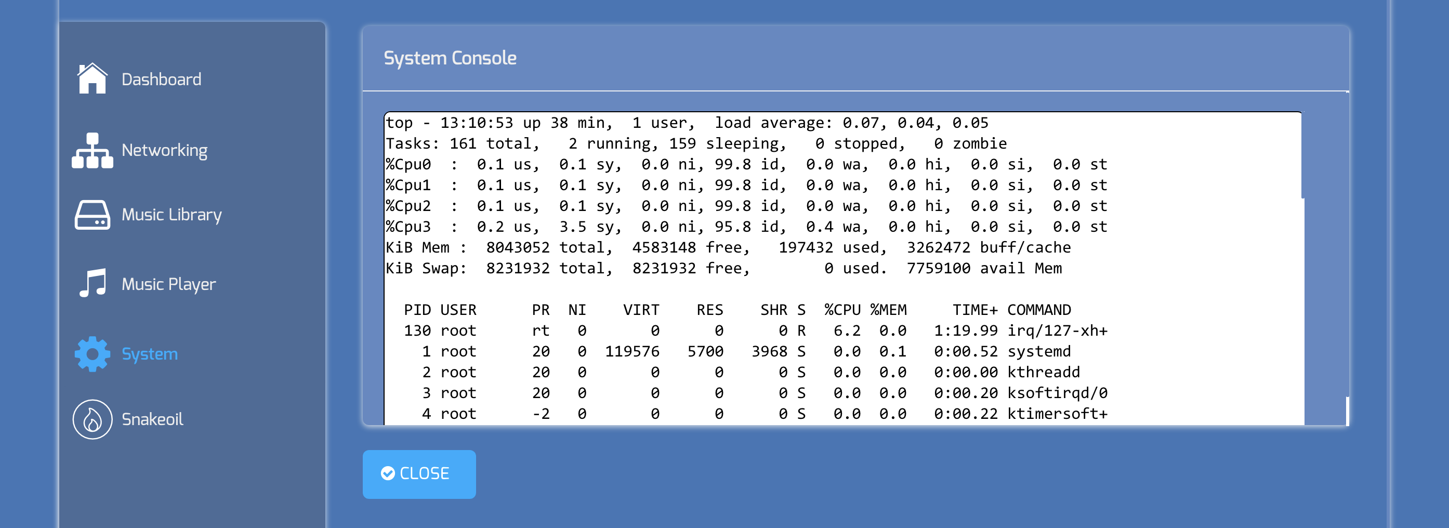Click the Networking topology icon
Screen dimensions: 1449x528
pos(92,150)
